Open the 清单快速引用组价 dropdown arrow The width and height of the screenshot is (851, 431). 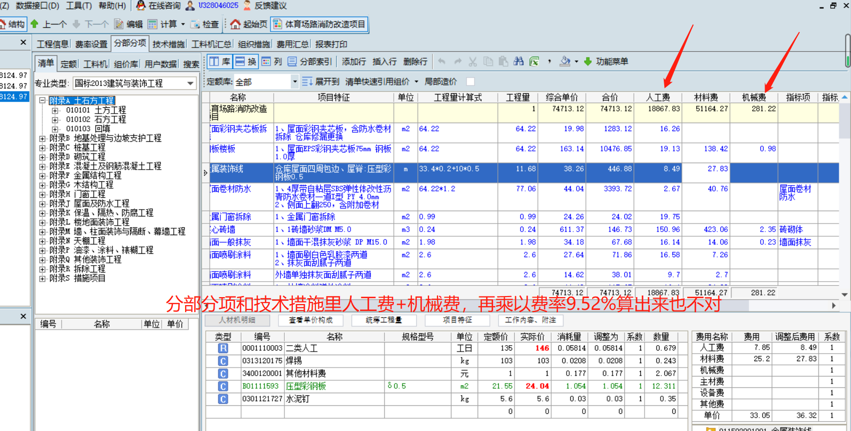coord(416,82)
